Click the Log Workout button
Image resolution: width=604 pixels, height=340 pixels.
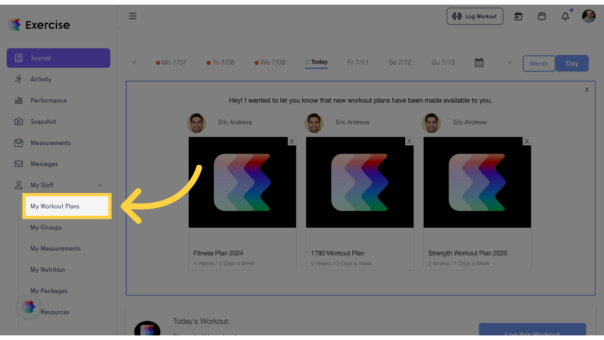point(475,16)
